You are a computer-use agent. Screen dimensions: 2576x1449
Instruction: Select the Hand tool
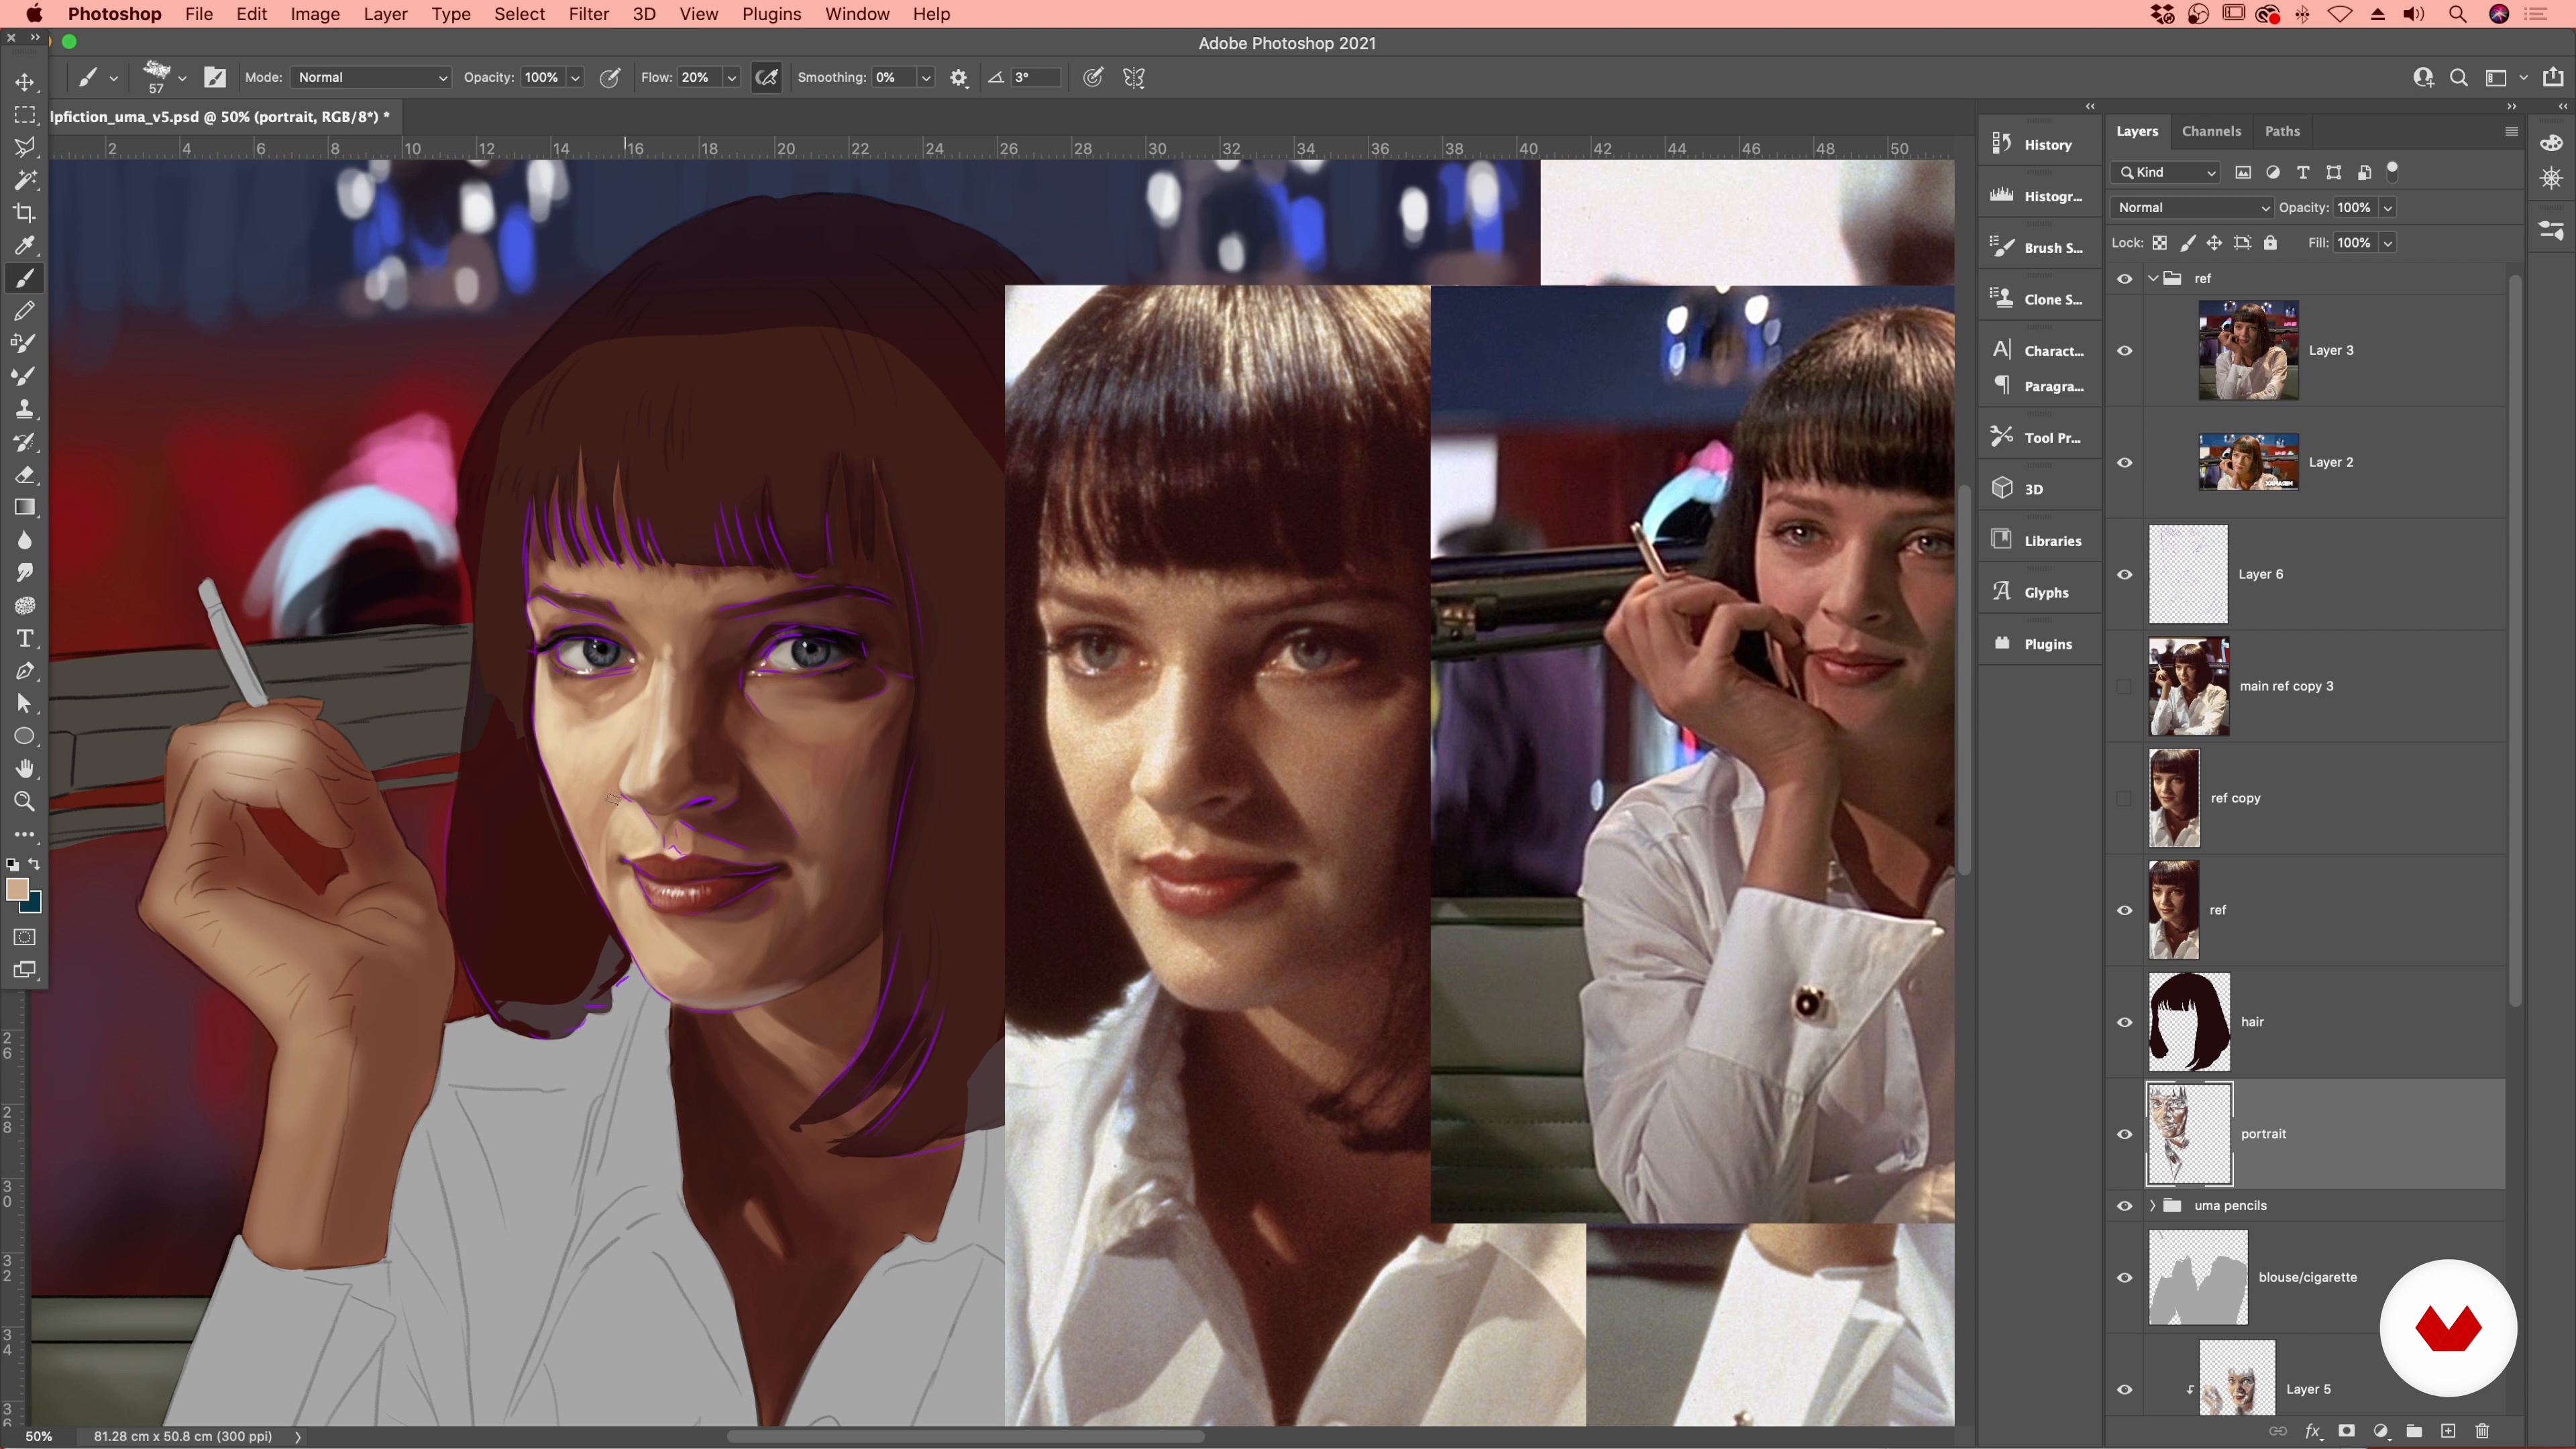pos(25,769)
